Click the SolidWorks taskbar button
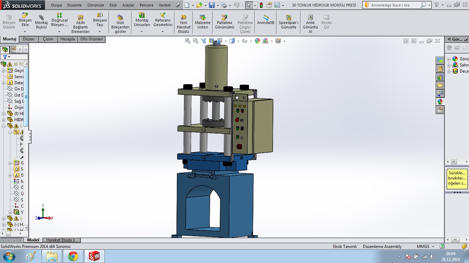Image resolution: width=469 pixels, height=263 pixels. tap(94, 256)
